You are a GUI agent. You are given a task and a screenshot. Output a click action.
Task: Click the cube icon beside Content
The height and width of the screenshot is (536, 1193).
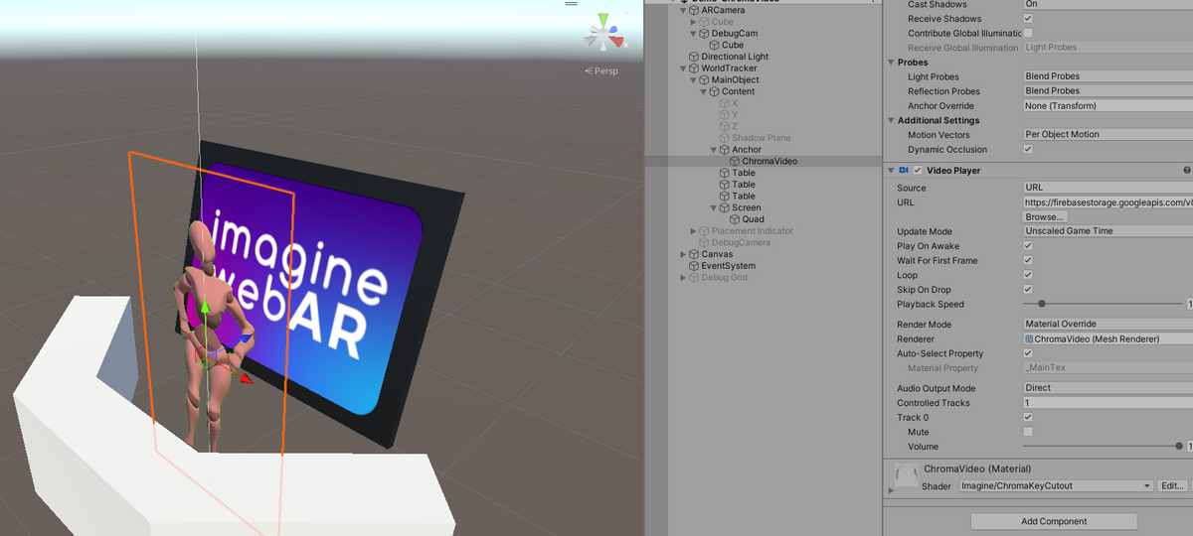[716, 91]
